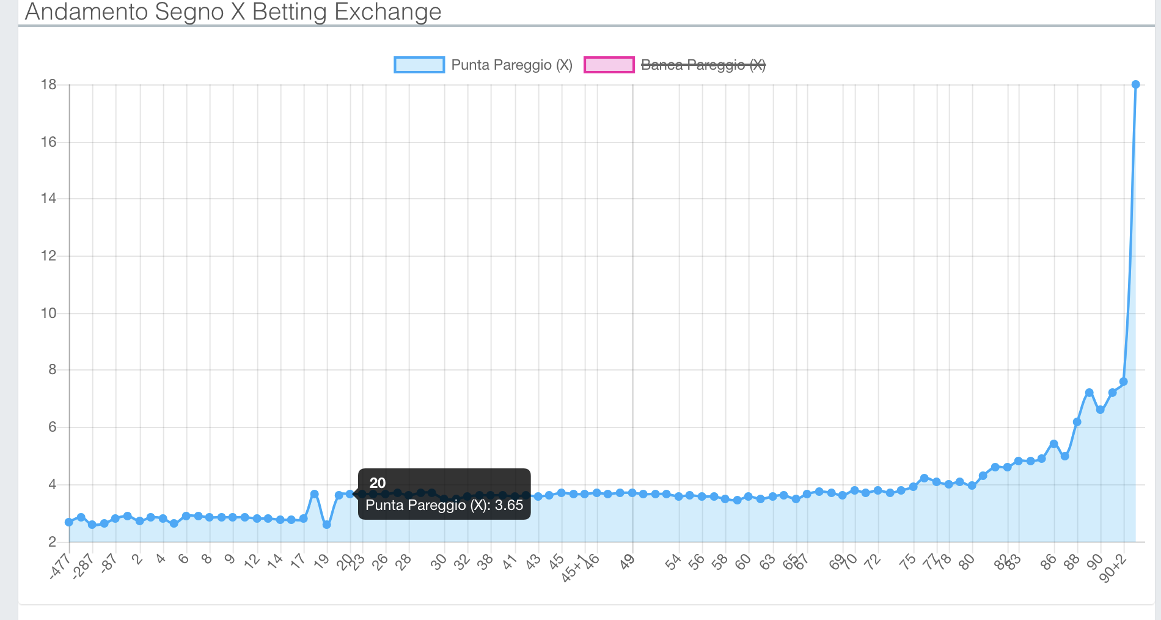Click the Andamento Segno X Betting Exchange title
This screenshot has width=1161, height=620.
[233, 12]
